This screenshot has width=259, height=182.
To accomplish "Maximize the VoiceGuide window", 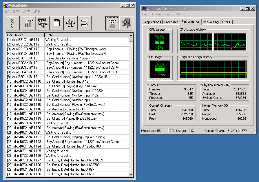I will [127, 6].
